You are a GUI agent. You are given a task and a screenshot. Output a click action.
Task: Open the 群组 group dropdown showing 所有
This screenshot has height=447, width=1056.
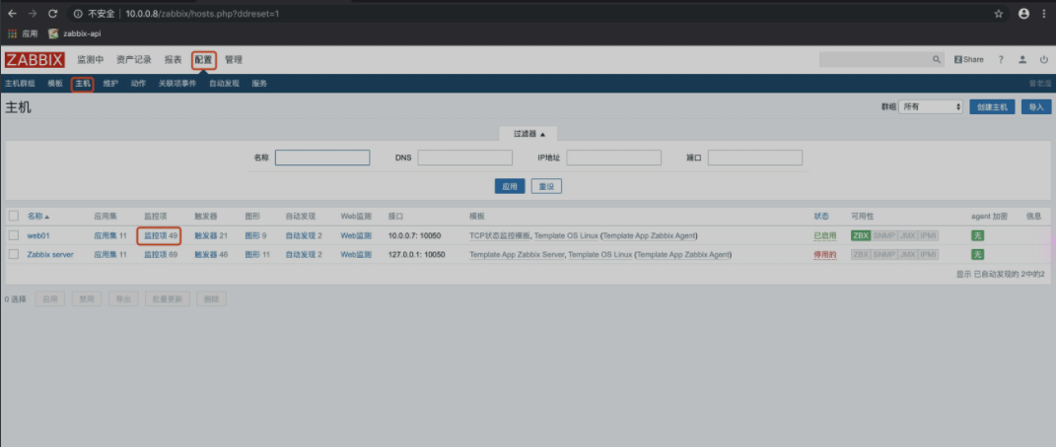(931, 107)
